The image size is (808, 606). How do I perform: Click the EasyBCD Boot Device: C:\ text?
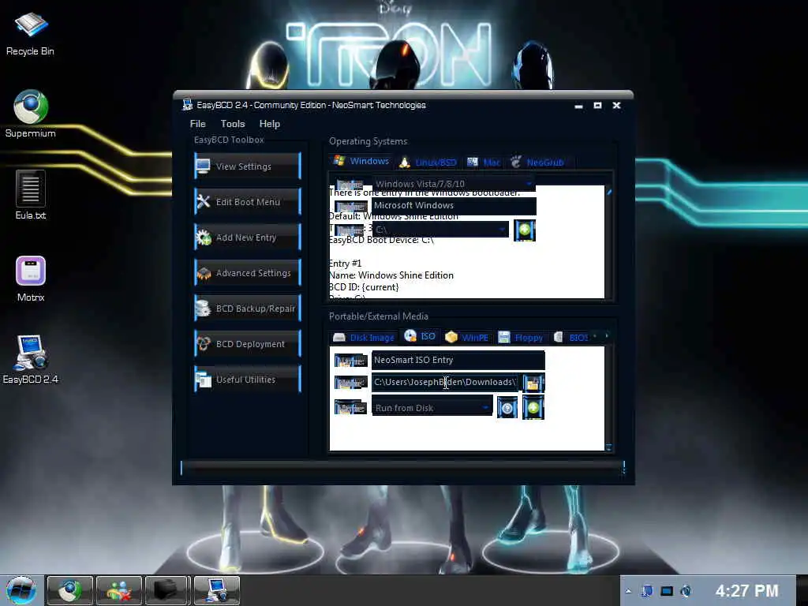pos(381,240)
